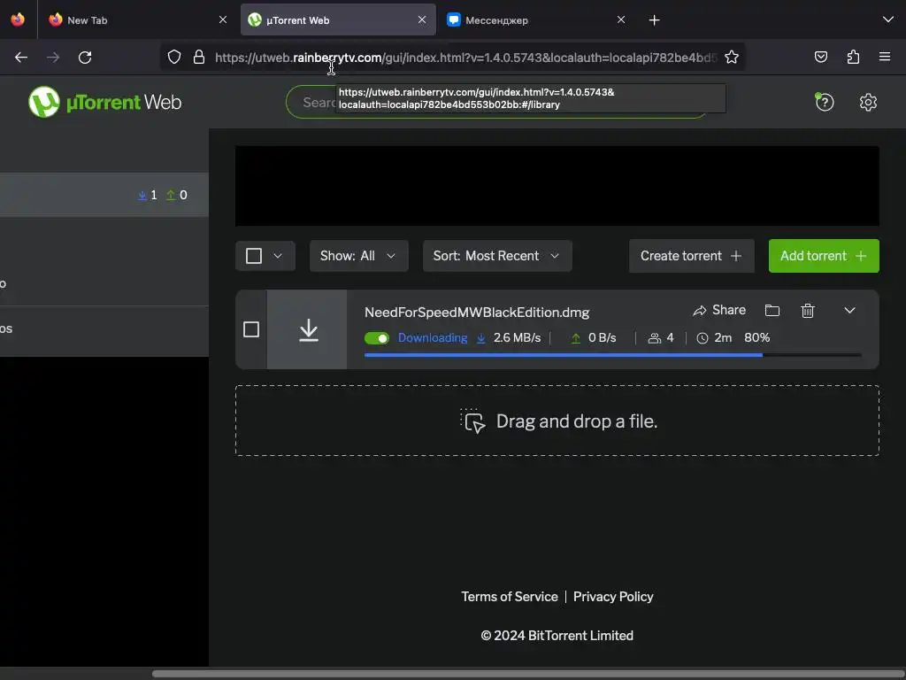Viewport: 906px width, 680px height.
Task: Close the New Tab tab
Action: [x=223, y=19]
